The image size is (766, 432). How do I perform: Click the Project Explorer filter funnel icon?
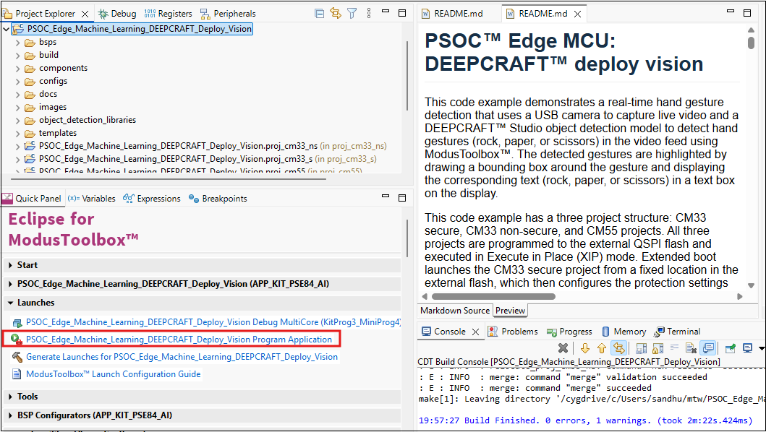pyautogui.click(x=352, y=13)
